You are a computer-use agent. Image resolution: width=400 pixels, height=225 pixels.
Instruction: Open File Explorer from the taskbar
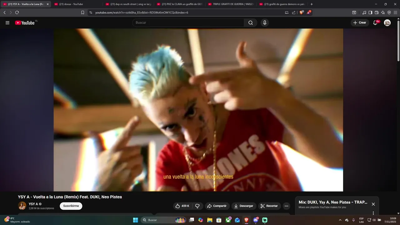210,220
